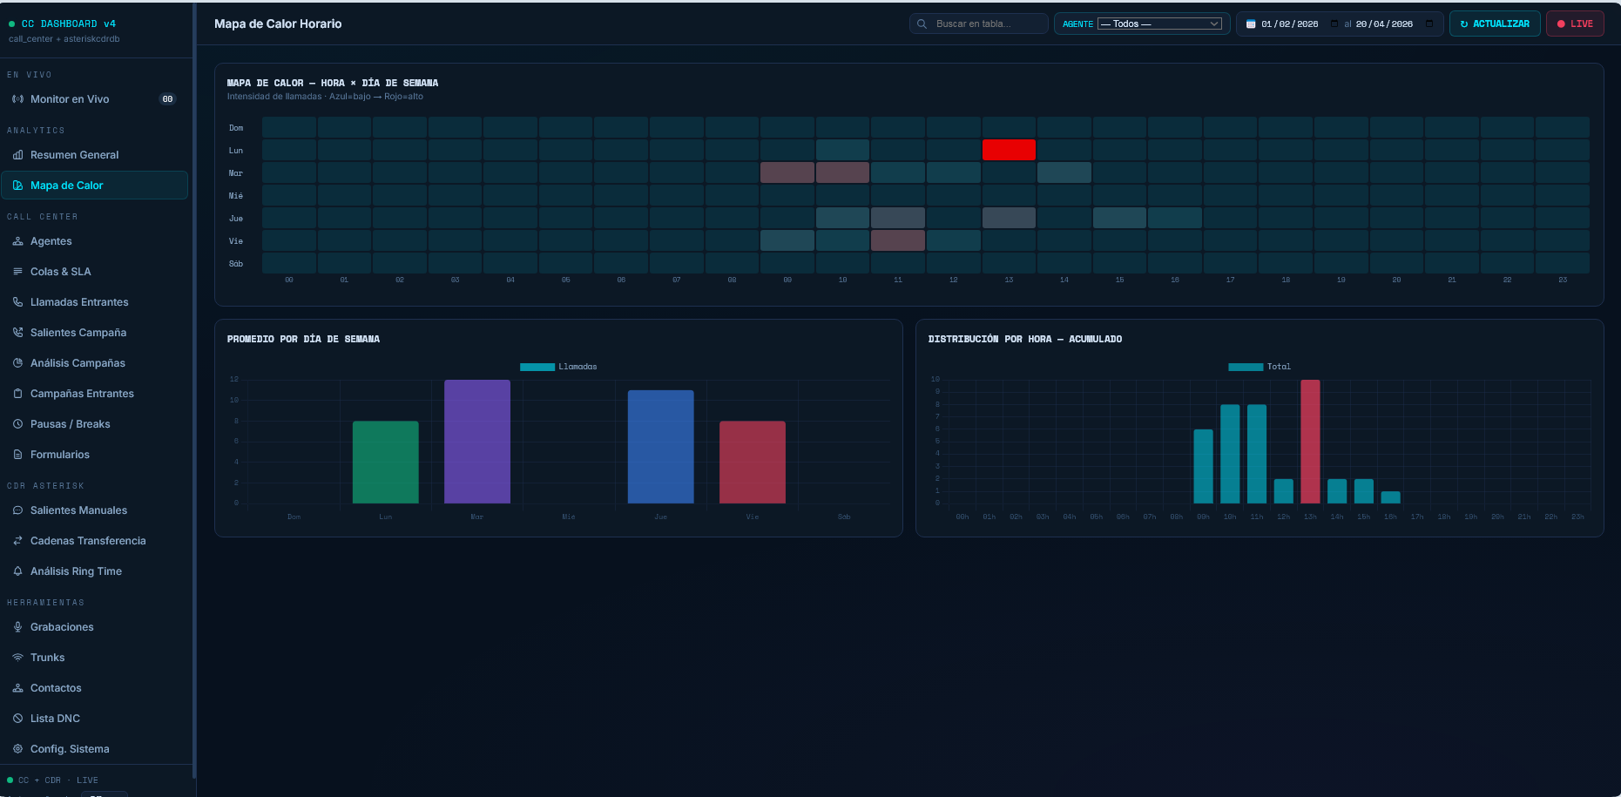This screenshot has width=1621, height=797.
Task: Open the end date calendar picker
Action: (1429, 24)
